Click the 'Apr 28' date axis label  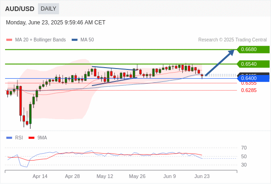click(73, 176)
